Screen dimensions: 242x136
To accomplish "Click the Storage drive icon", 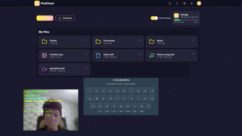I will (x=176, y=16).
